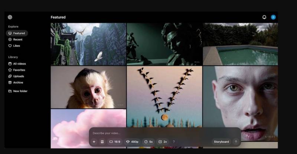Screen dimensions: 297x154
Task: Open the Likes section
Action: click(16, 46)
